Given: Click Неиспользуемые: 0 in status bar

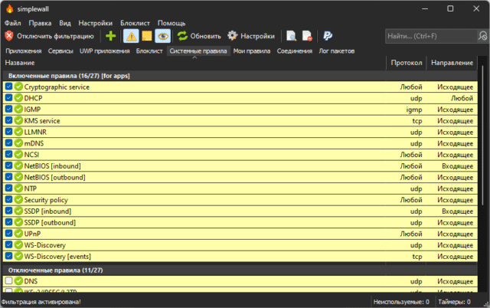Looking at the screenshot, I should [401, 302].
